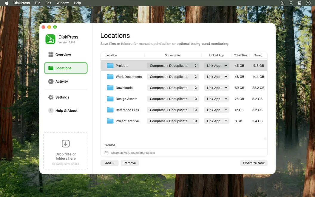
Task: Click the Version 1.0.4 label
Action: coord(67,42)
